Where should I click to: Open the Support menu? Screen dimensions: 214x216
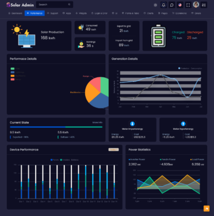pyautogui.click(x=52, y=13)
